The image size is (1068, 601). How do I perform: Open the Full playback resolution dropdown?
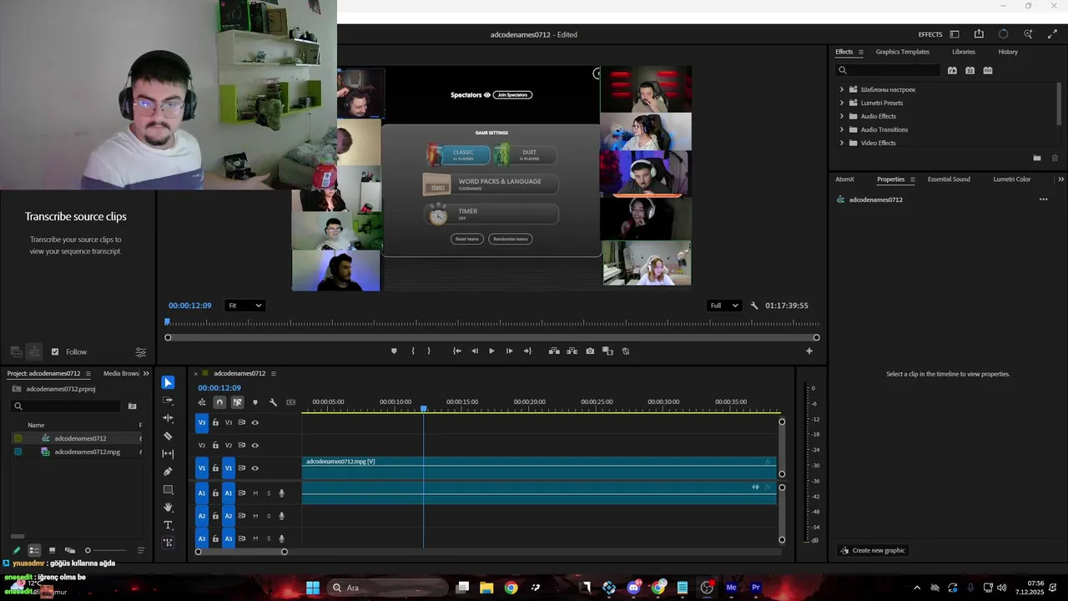[x=723, y=306]
